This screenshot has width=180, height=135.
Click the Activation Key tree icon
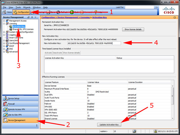[x=10, y=26]
